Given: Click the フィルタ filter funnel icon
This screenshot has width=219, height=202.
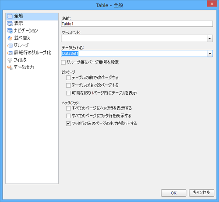Looking at the screenshot, I should (10, 60).
